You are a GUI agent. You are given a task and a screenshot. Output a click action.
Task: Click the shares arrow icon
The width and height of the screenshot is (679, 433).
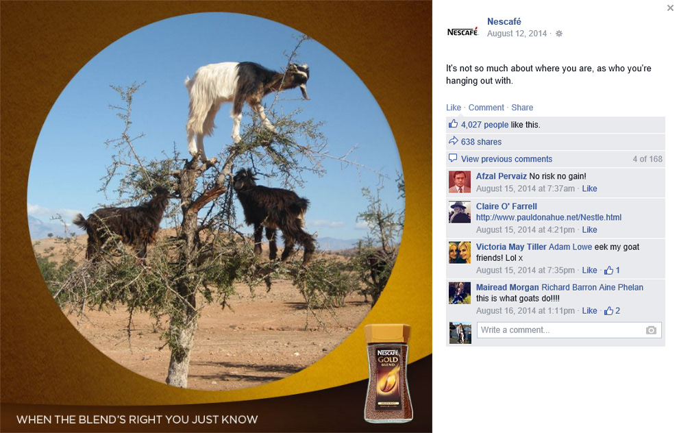(453, 140)
